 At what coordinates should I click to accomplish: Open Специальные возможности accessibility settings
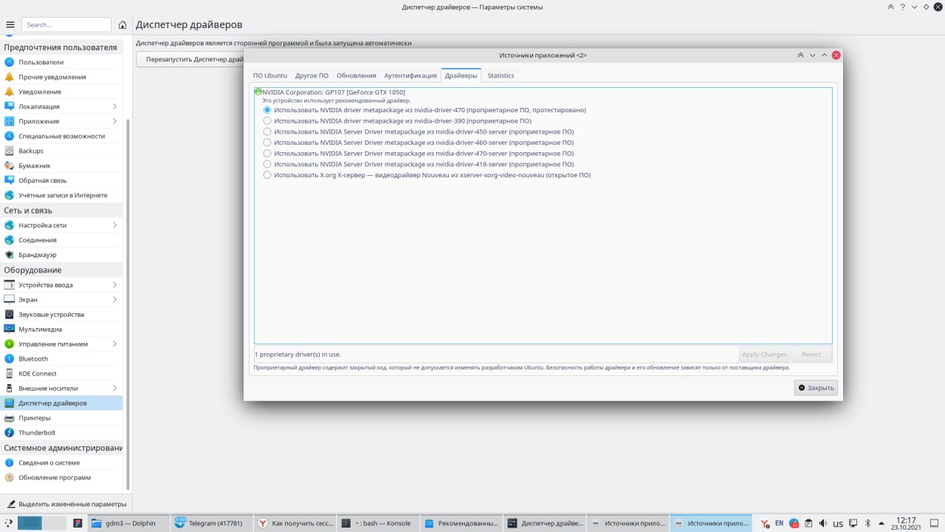pyautogui.click(x=62, y=136)
